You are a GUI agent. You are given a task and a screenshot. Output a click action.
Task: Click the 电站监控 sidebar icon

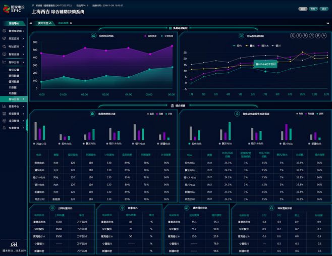pyautogui.click(x=4, y=46)
